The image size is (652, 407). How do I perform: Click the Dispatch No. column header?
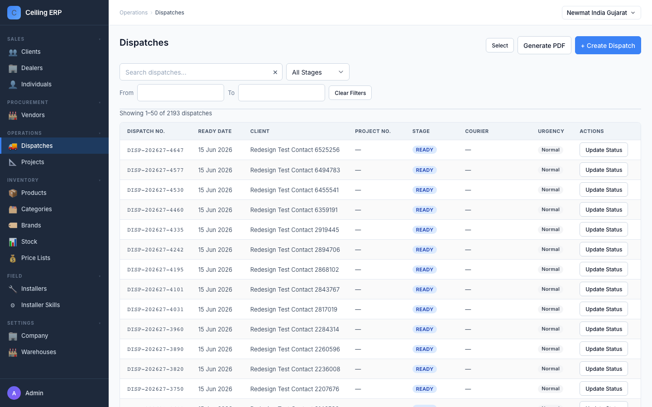[x=146, y=131]
